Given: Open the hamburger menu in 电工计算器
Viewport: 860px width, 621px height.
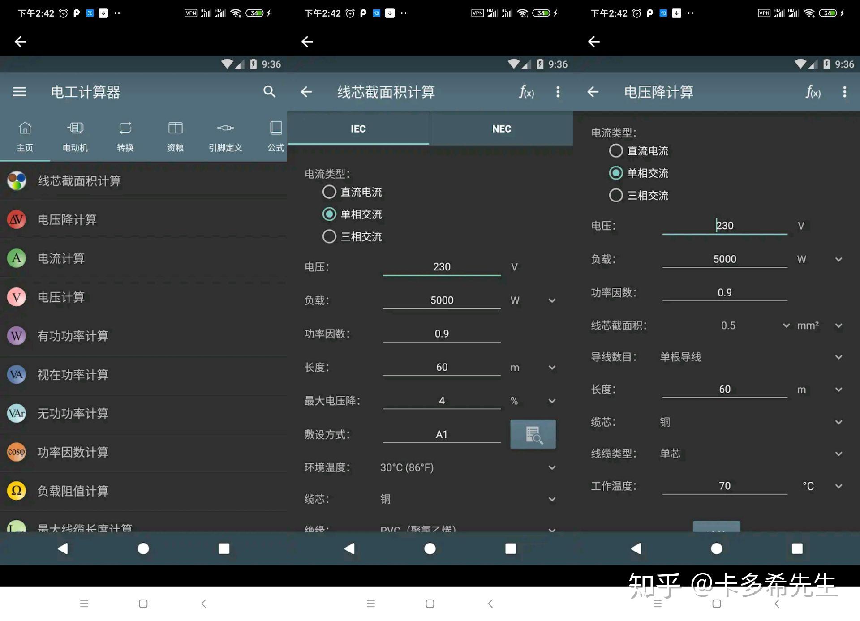Looking at the screenshot, I should pyautogui.click(x=19, y=92).
